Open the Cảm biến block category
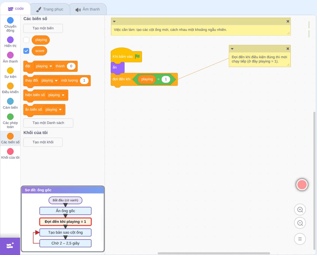Screen dimensions: 317x255 (10, 103)
